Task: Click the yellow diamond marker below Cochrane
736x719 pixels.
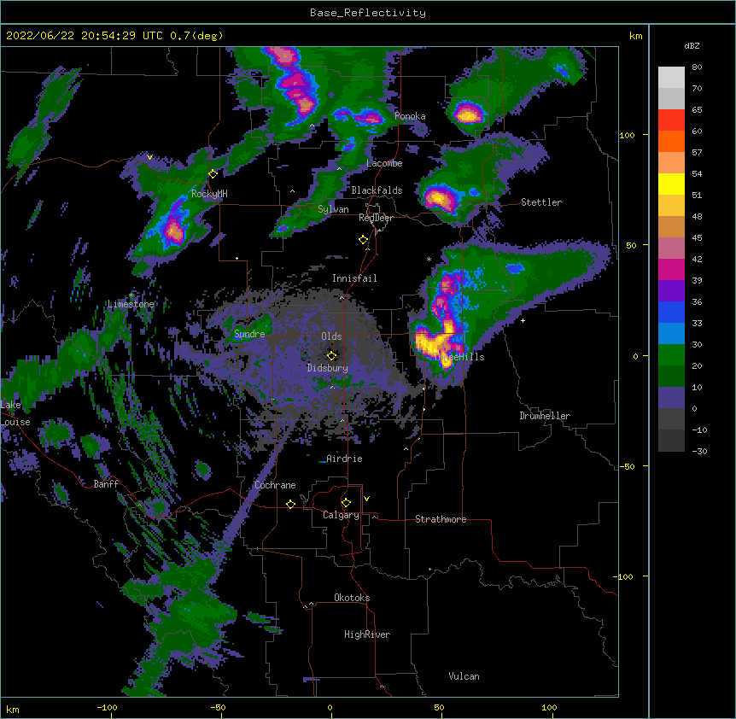Action: tap(290, 504)
